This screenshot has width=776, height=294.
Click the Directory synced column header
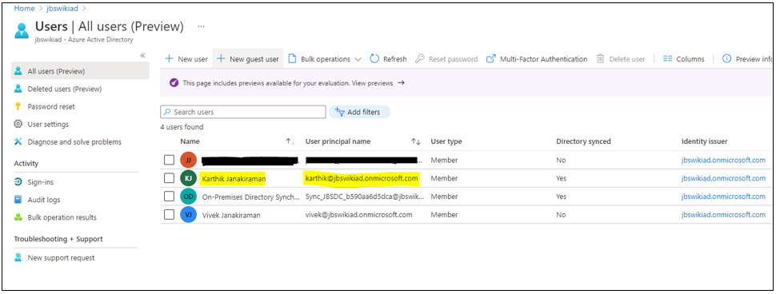583,141
